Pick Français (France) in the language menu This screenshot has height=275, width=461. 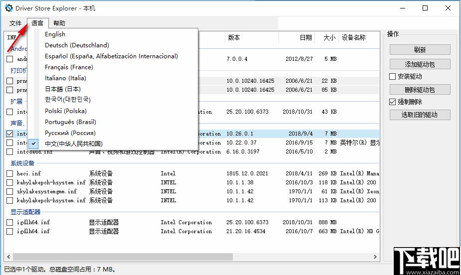tap(69, 67)
